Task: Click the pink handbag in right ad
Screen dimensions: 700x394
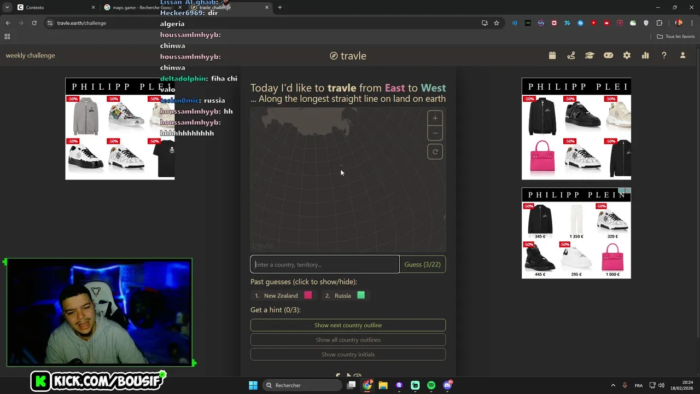Action: 542,157
